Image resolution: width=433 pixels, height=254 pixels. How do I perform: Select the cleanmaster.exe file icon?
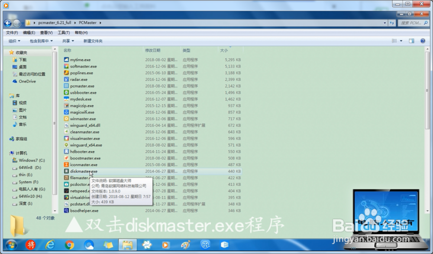point(66,132)
